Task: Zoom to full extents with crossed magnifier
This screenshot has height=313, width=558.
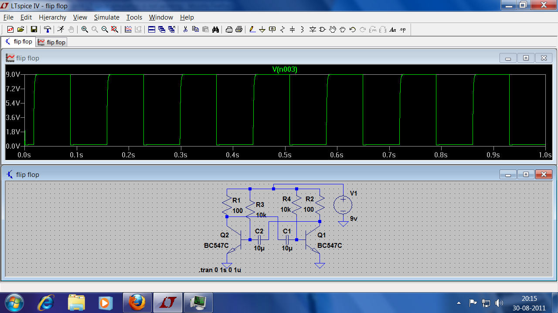Action: pos(115,30)
